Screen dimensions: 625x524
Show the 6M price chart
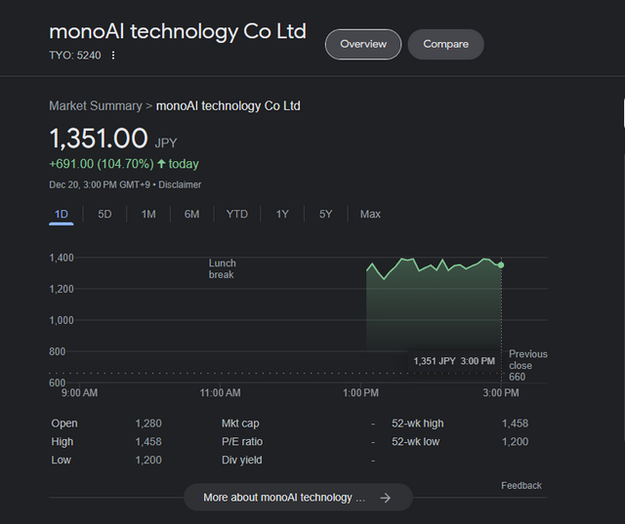[x=191, y=215]
